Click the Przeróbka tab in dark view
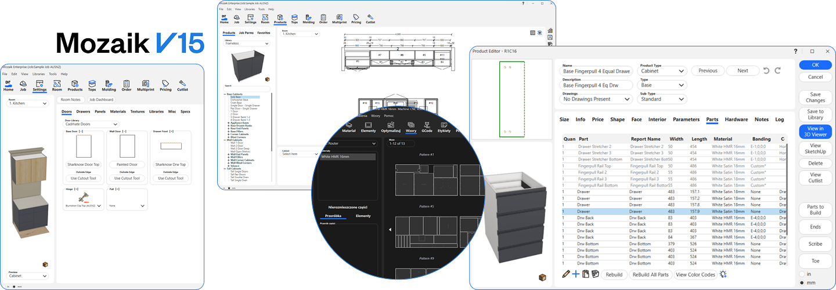This screenshot has height=290, width=836. click(333, 216)
